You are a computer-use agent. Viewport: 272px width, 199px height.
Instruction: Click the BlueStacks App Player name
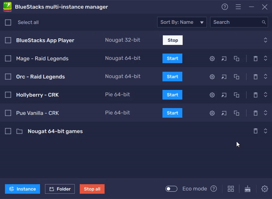pos(45,40)
